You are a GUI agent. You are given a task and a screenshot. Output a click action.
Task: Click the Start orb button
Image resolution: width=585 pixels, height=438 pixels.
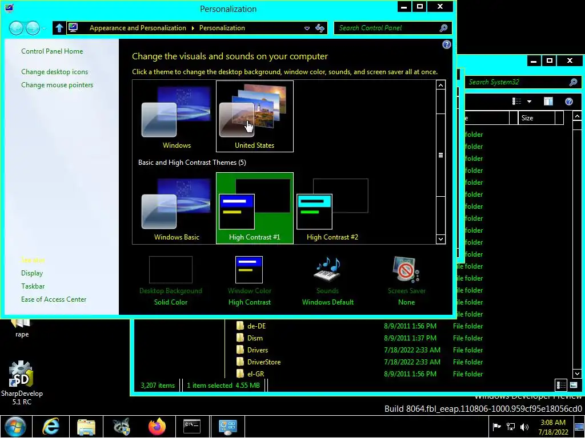pos(15,427)
